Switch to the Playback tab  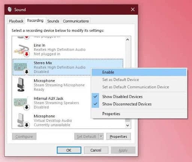16,21
